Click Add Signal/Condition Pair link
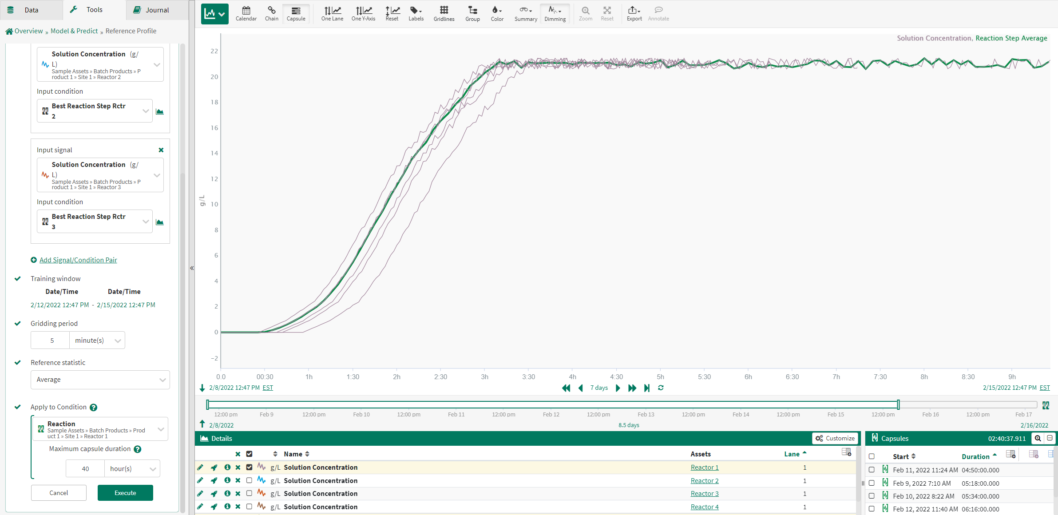This screenshot has width=1058, height=515. pyautogui.click(x=78, y=260)
